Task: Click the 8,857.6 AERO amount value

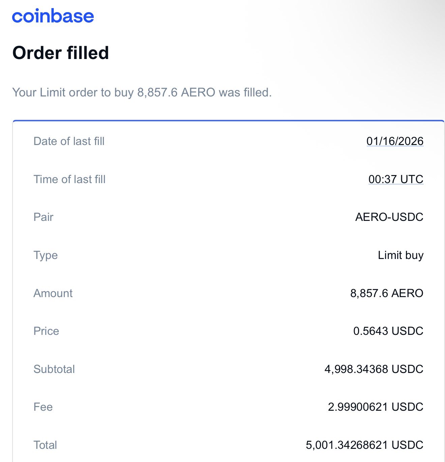Action: pos(387,293)
